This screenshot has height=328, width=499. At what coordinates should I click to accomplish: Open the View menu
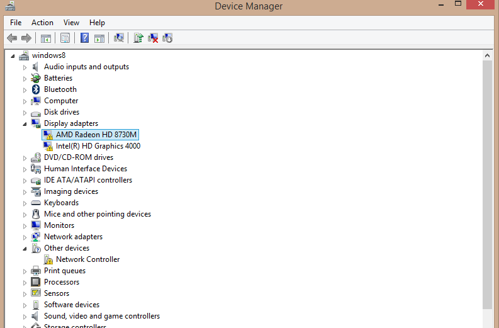pos(71,23)
